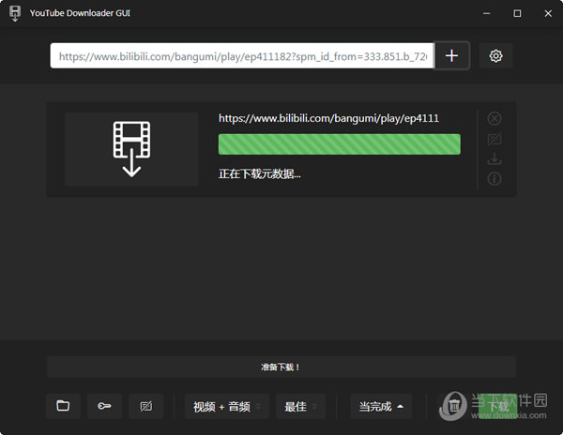Open the download folder button
Screen dimensions: 563x435
click(63, 406)
